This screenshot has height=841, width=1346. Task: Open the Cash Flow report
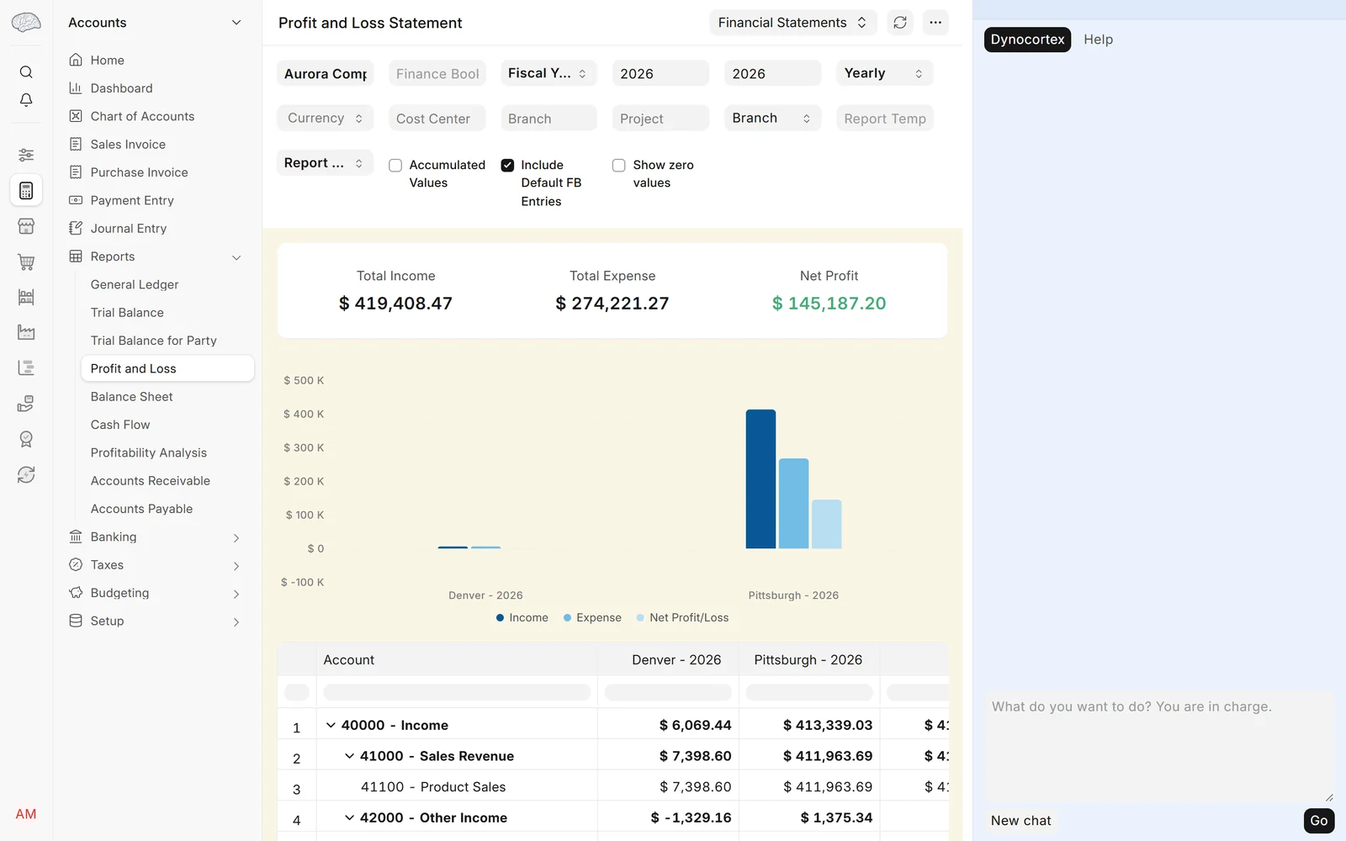(120, 425)
